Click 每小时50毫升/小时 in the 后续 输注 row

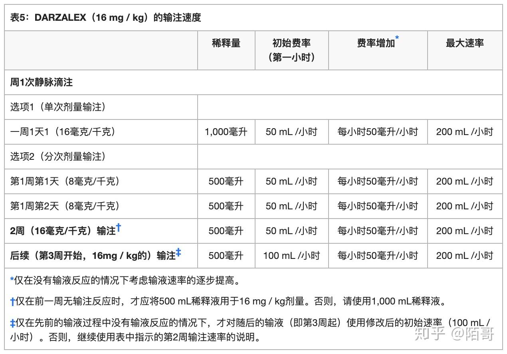[x=378, y=256]
